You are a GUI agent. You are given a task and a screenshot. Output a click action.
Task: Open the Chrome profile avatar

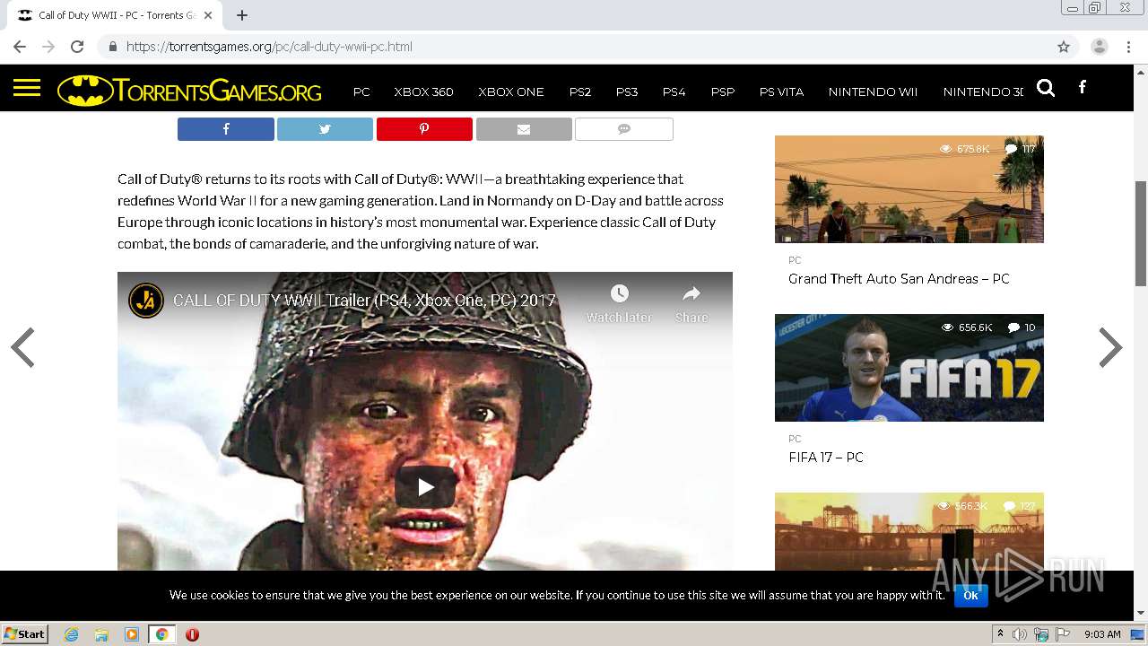(x=1100, y=47)
